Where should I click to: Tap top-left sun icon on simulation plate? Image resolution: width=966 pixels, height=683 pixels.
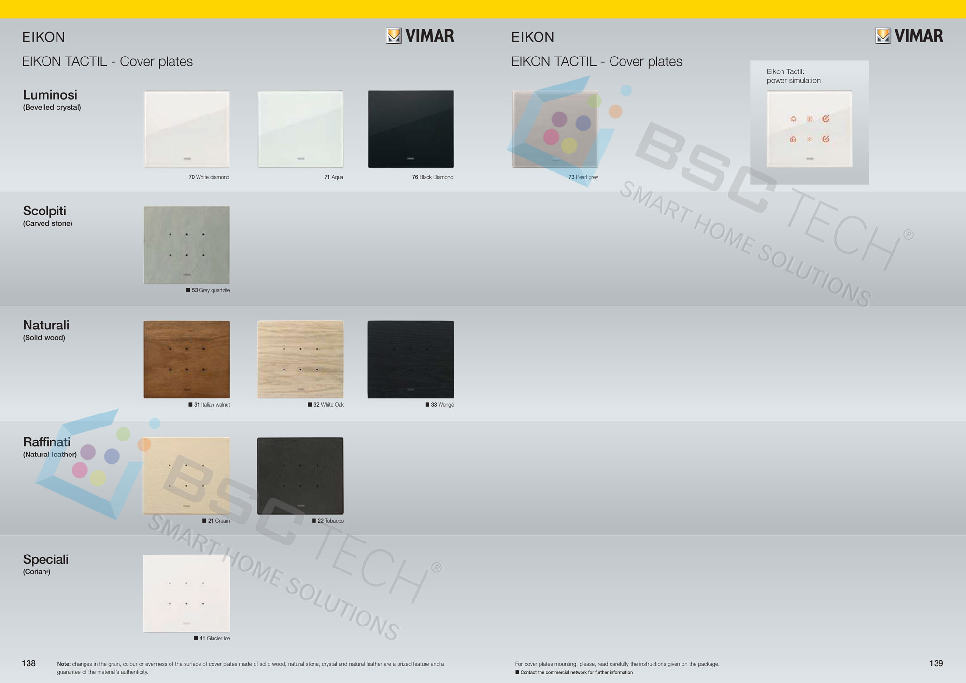point(793,119)
